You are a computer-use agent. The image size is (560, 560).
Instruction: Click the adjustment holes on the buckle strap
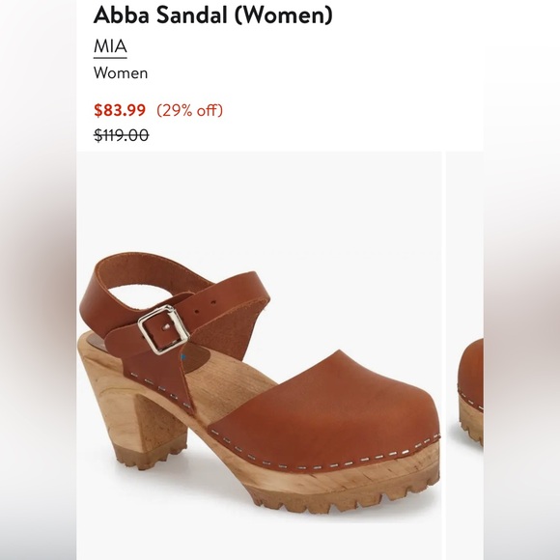click(206, 307)
